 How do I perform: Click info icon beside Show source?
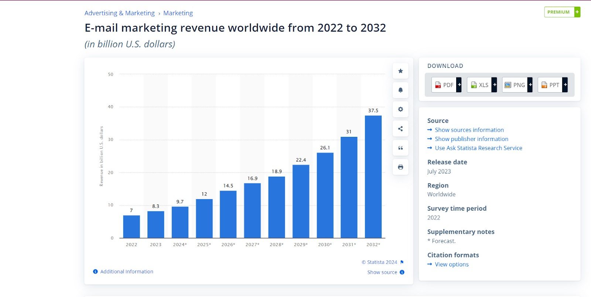pyautogui.click(x=402, y=272)
